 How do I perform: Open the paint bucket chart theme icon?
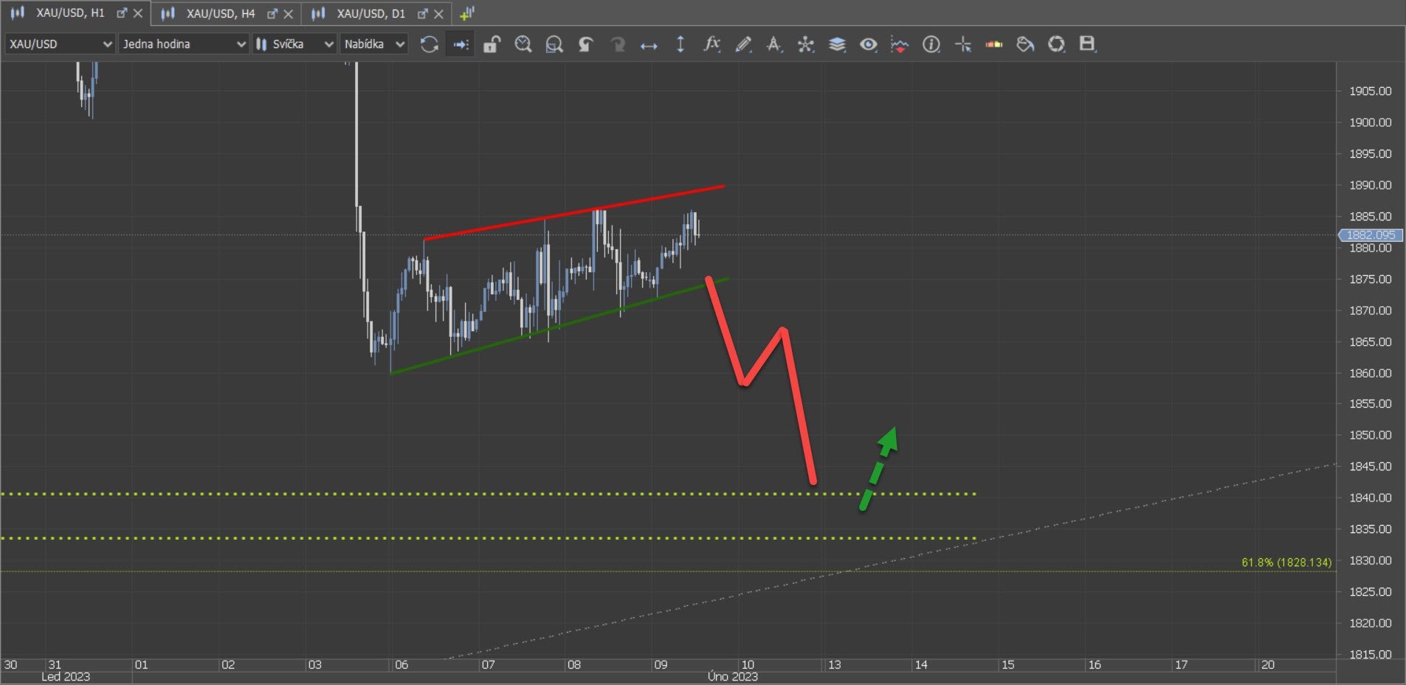pos(1026,44)
